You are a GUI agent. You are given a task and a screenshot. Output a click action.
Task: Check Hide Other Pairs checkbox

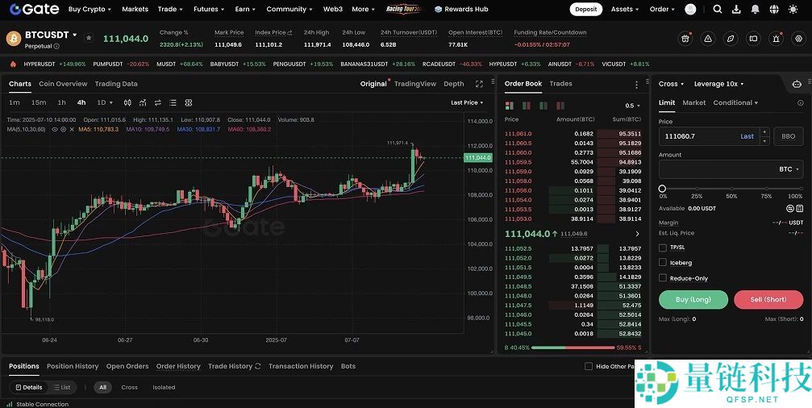click(589, 366)
